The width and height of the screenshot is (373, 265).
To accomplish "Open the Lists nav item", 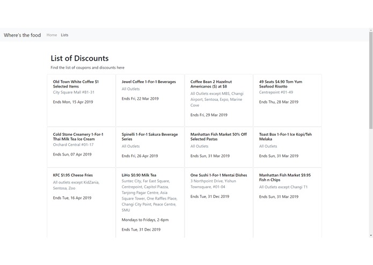I will (64, 35).
